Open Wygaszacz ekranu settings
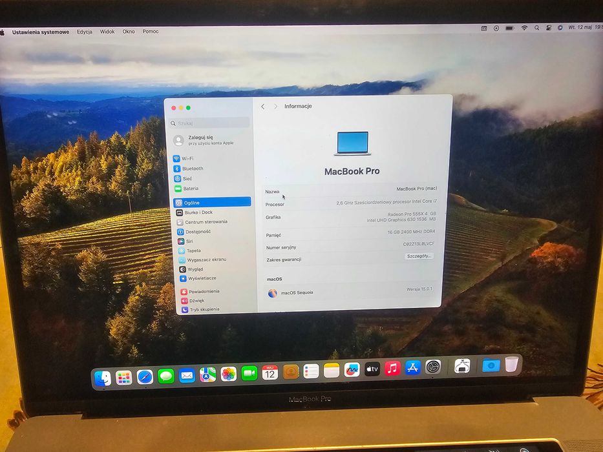The height and width of the screenshot is (452, 603). point(202,260)
